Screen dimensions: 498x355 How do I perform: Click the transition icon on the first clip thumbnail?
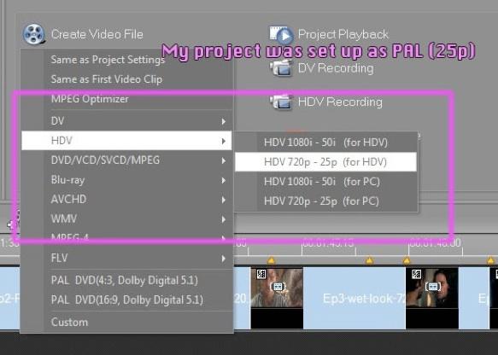click(261, 274)
